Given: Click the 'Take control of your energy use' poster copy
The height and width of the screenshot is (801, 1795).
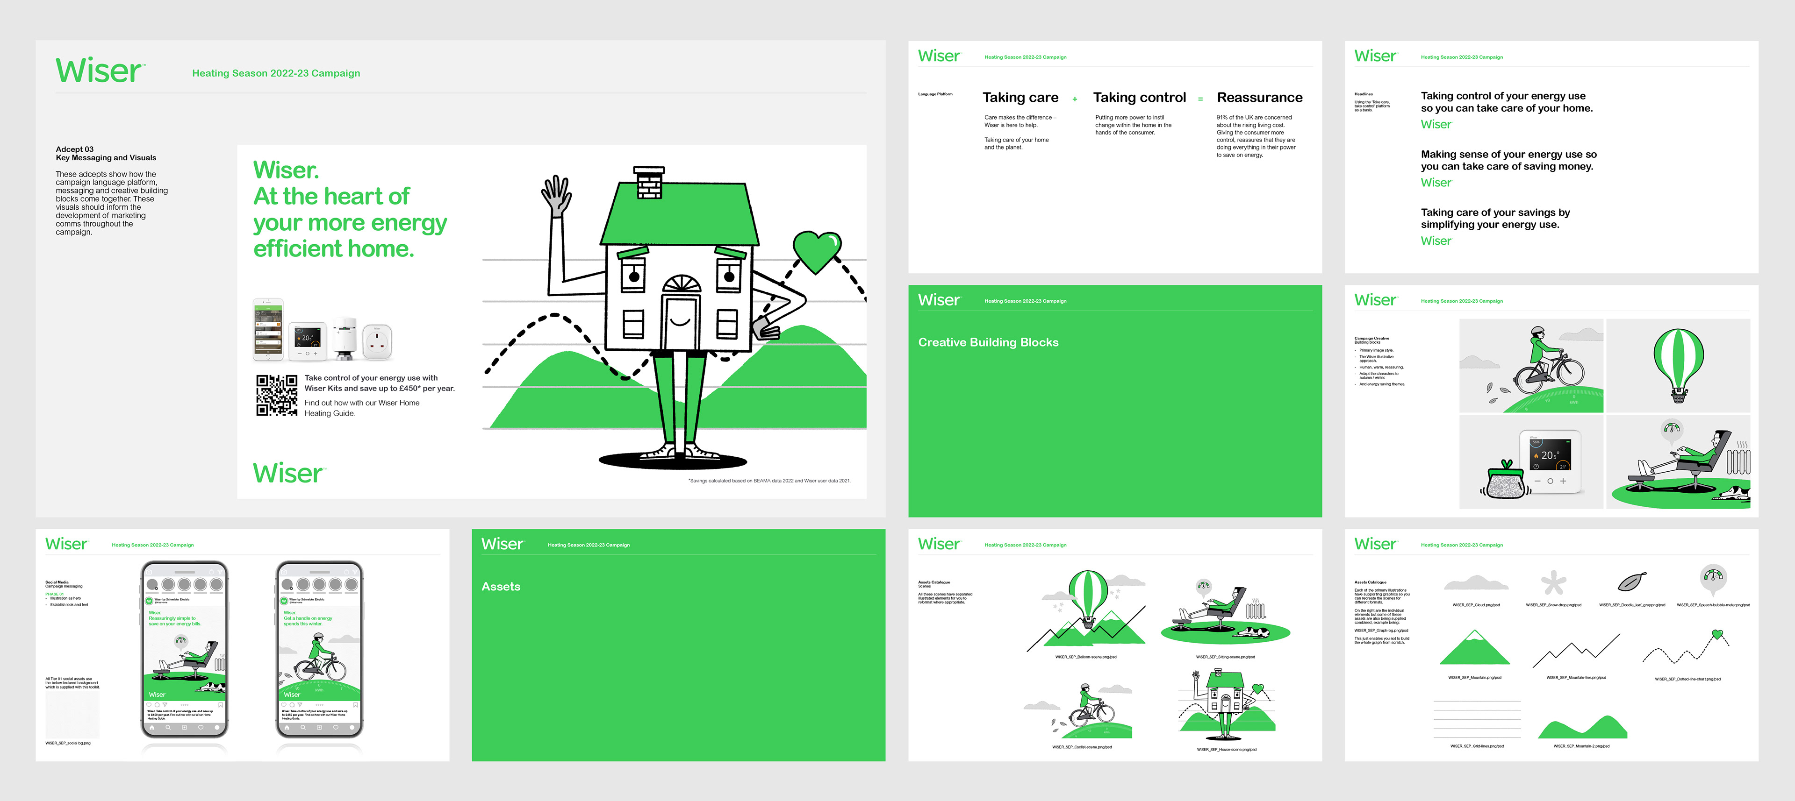Looking at the screenshot, I should click(x=379, y=383).
